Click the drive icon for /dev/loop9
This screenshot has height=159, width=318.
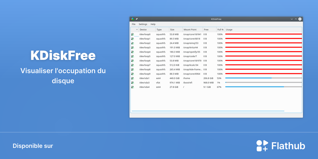pyautogui.click(x=132, y=74)
